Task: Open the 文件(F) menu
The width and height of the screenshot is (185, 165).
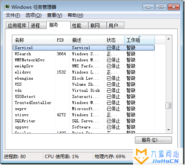Action: click(13, 15)
